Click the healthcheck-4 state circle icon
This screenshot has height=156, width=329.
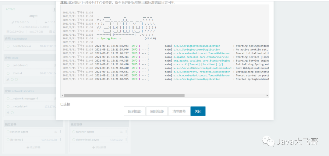(8, 46)
